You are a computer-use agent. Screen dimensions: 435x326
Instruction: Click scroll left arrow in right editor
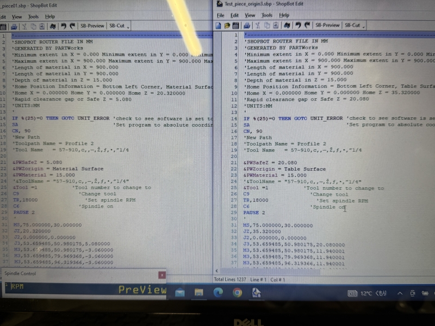(216, 271)
